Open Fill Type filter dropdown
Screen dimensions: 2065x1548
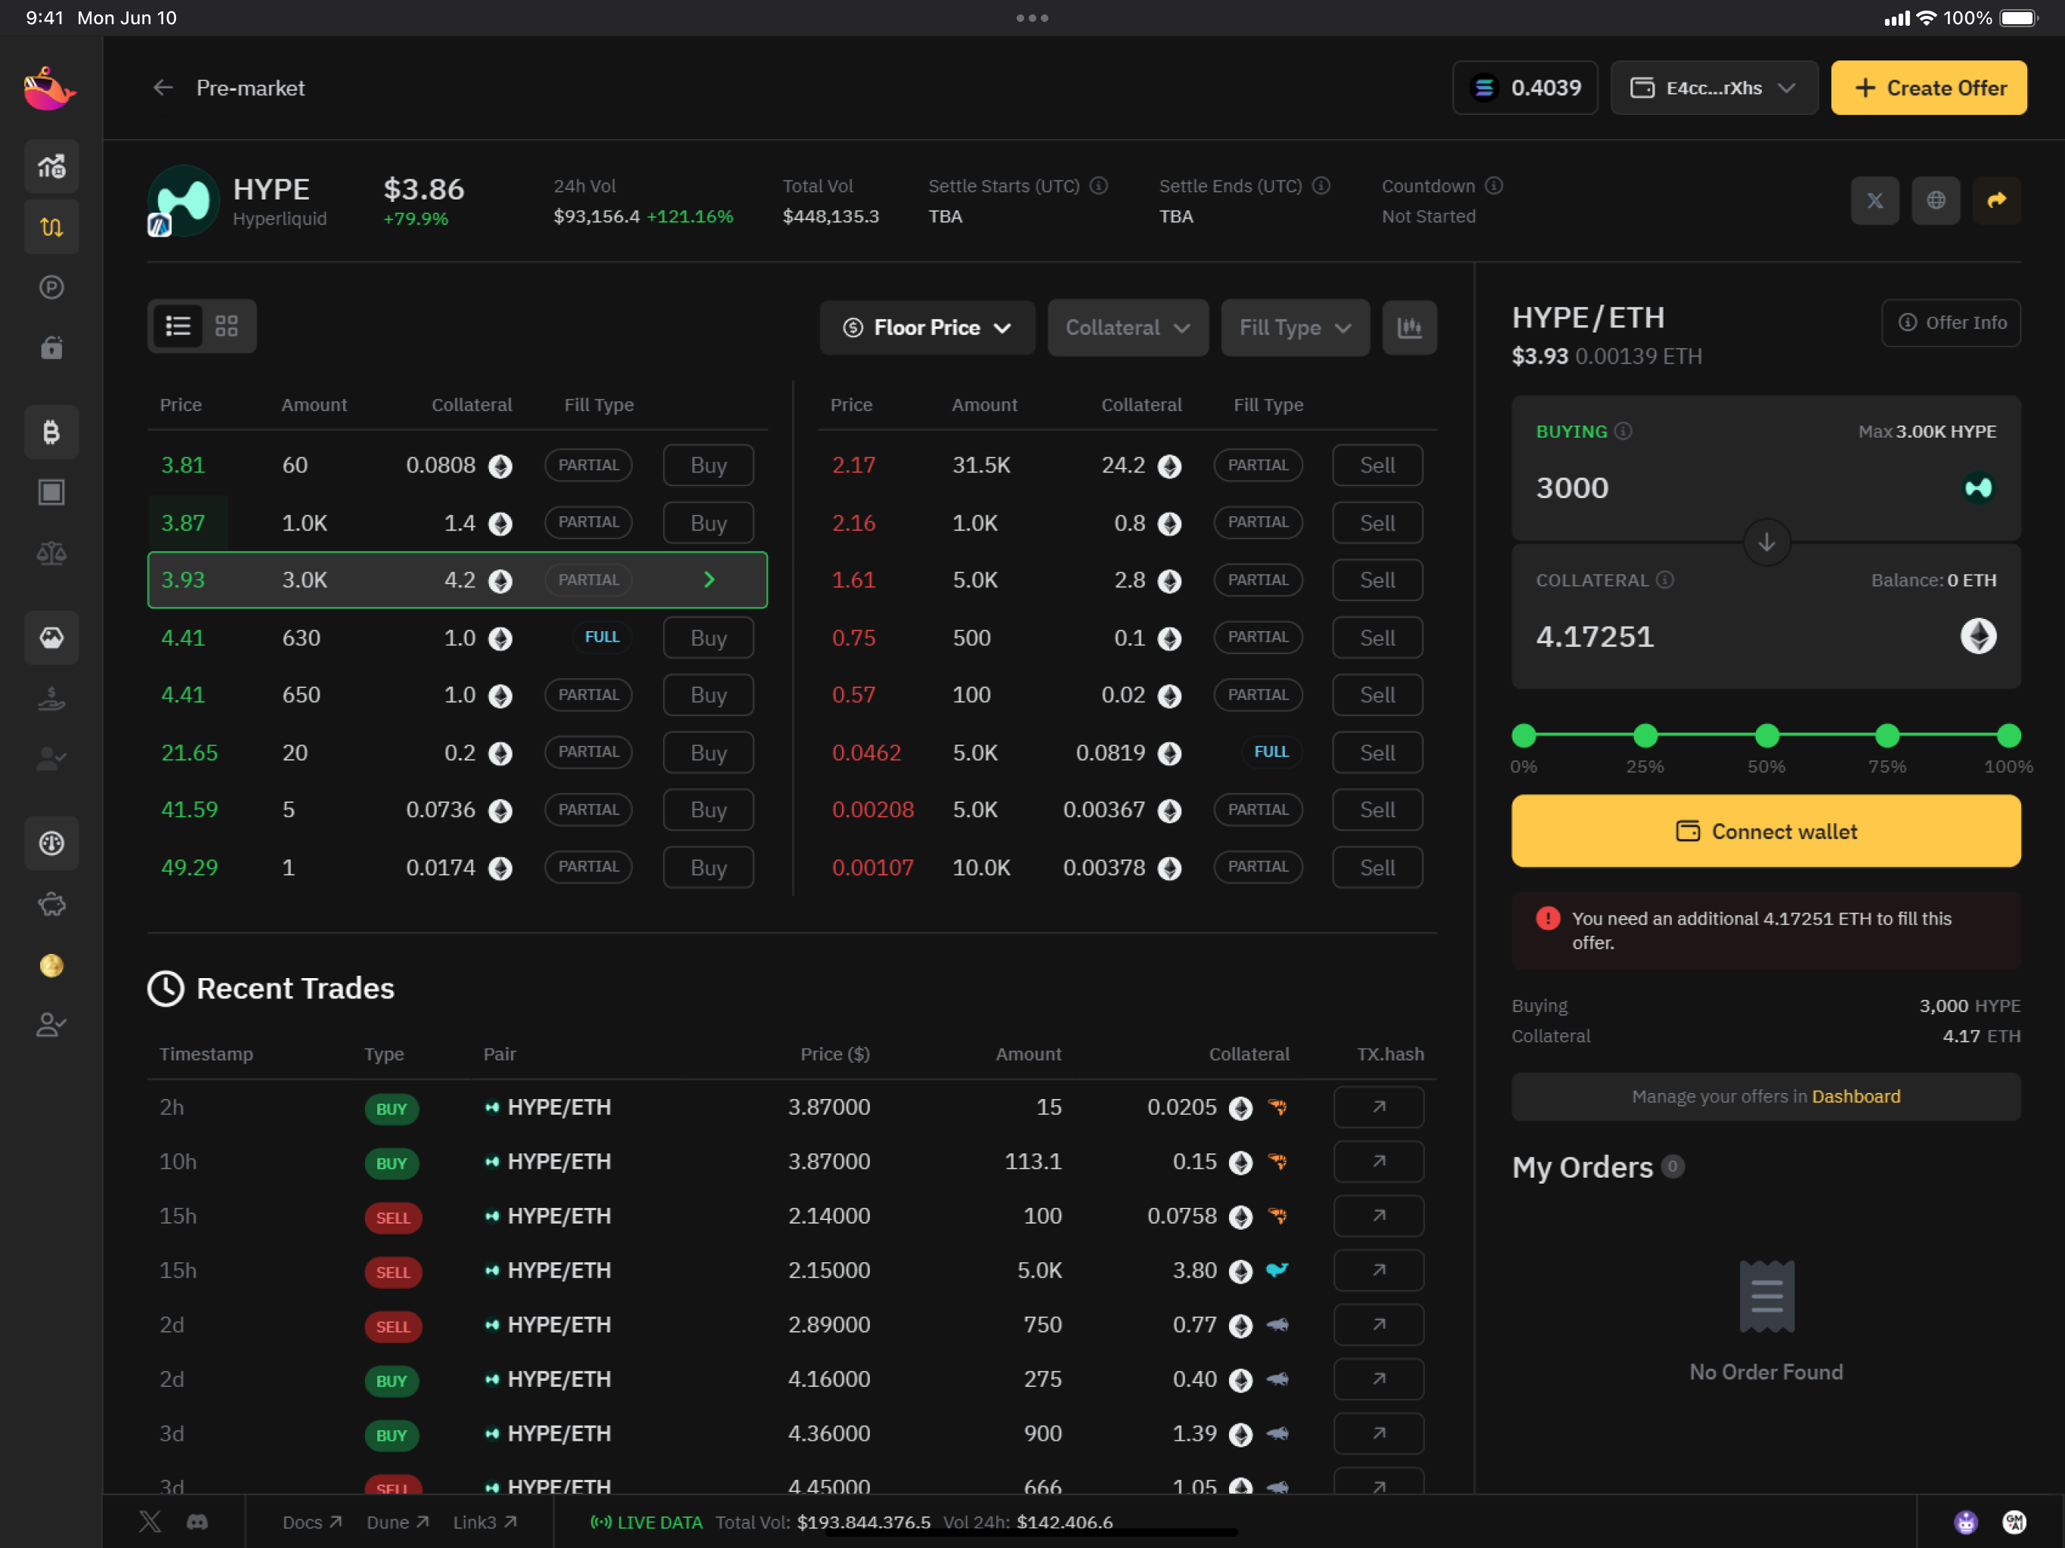click(x=1295, y=327)
